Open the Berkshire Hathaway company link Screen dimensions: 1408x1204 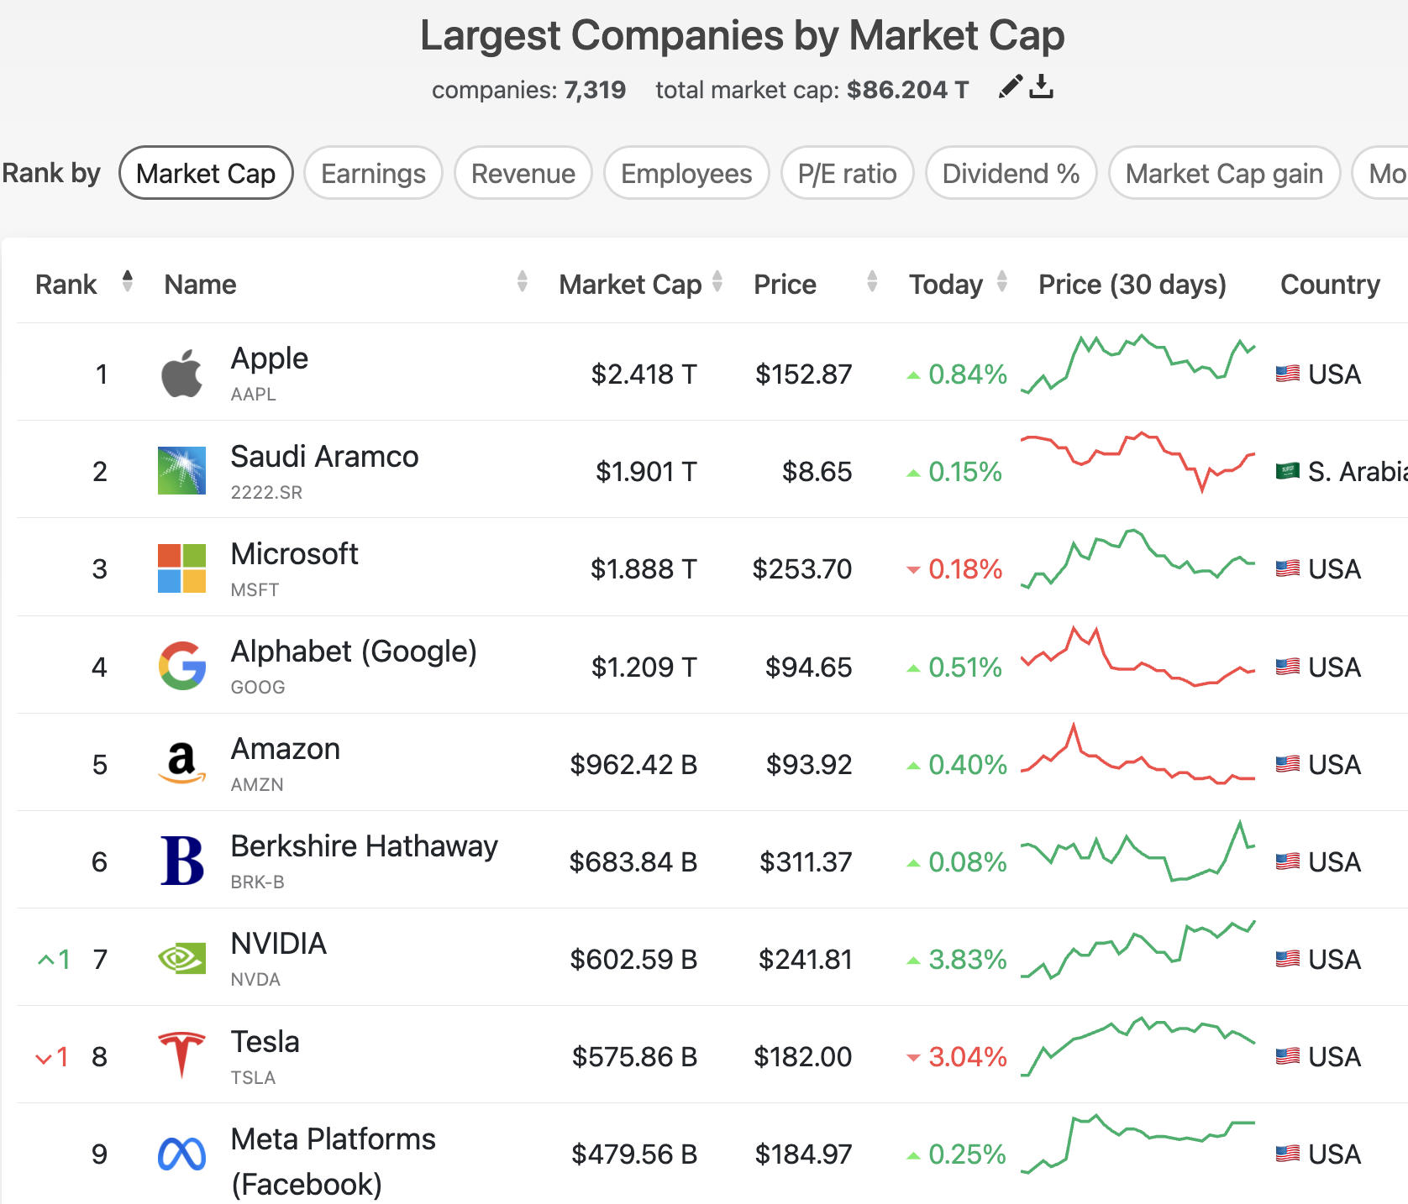(364, 846)
